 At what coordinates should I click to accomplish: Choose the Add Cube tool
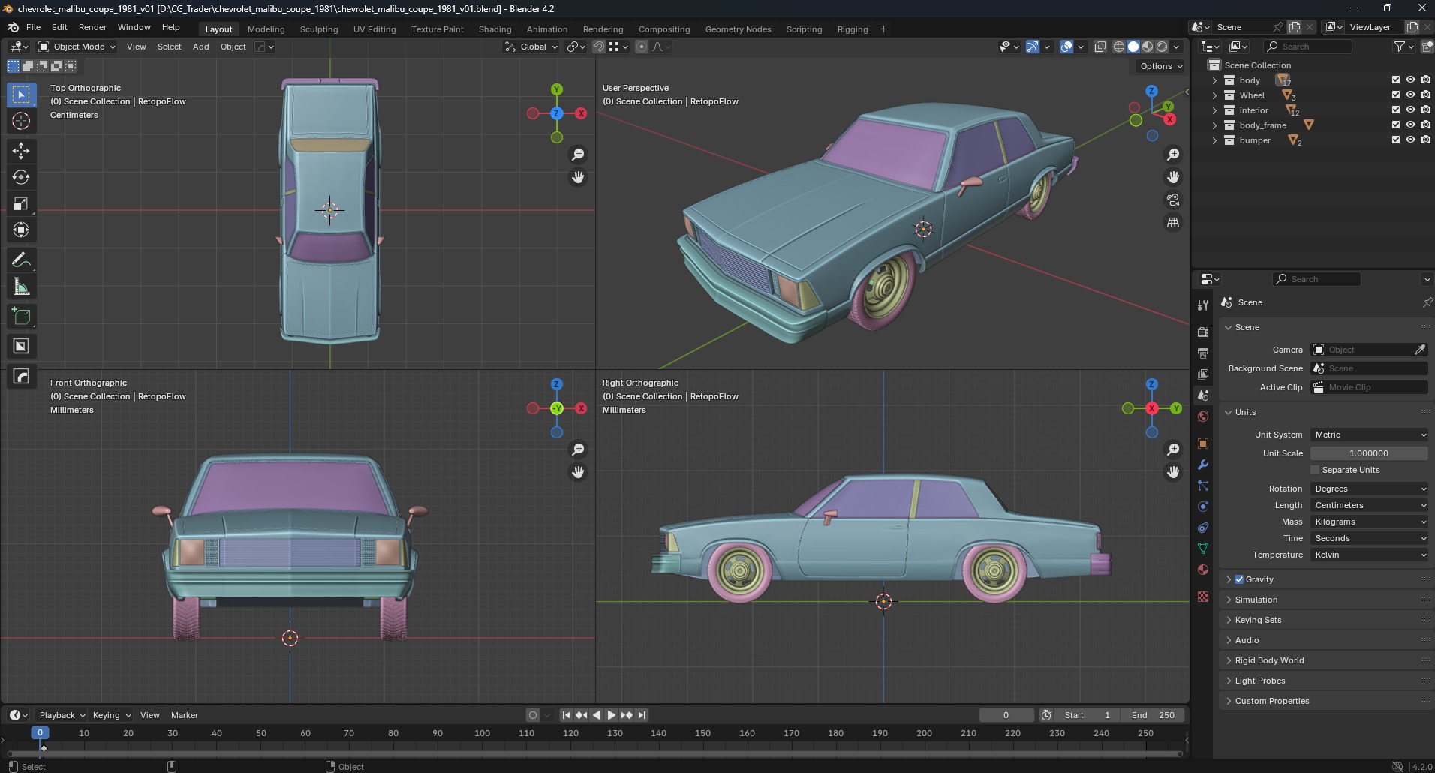(x=21, y=316)
